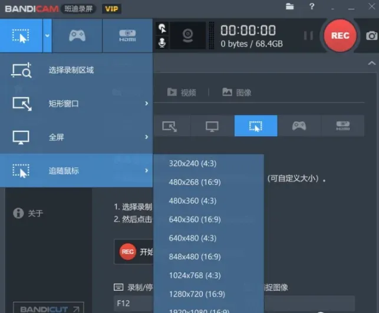Pick 480x360 (4:3) resolution
The image size is (379, 313).
pos(209,201)
